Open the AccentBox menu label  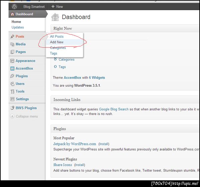coord(24,69)
